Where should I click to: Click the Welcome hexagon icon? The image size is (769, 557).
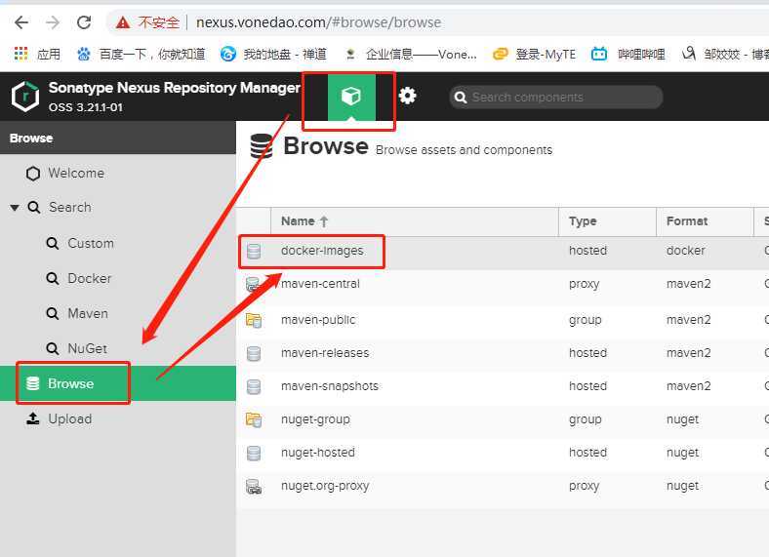[x=33, y=174]
